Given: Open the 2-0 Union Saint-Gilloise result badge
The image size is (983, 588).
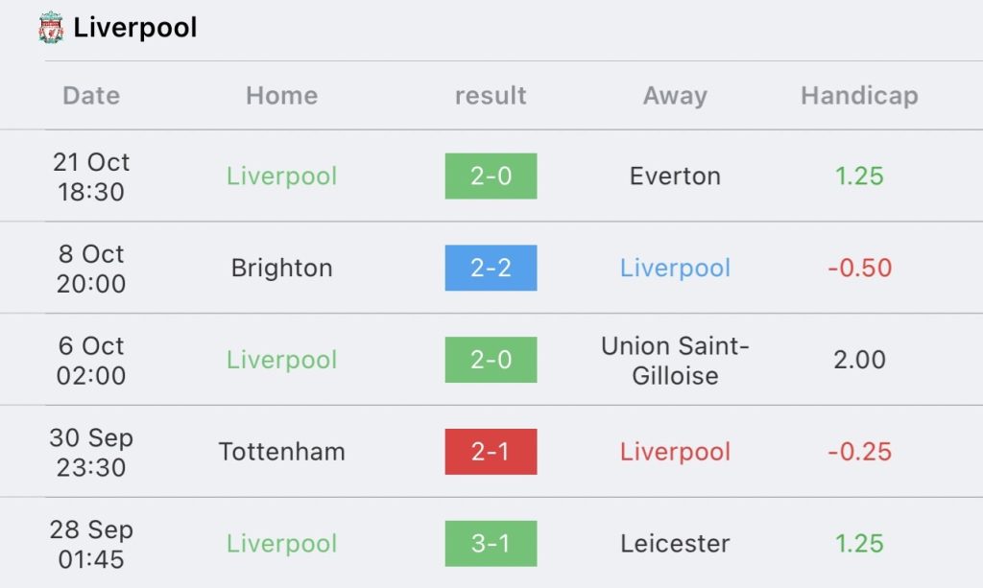Looking at the screenshot, I should [x=491, y=360].
